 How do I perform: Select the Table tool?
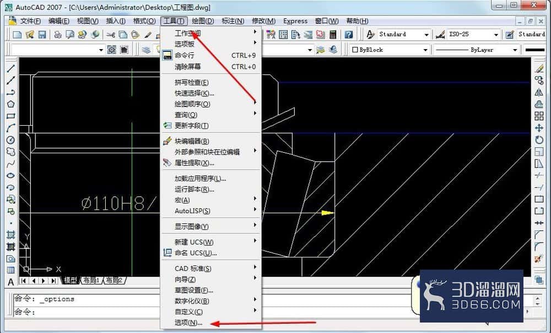11,270
